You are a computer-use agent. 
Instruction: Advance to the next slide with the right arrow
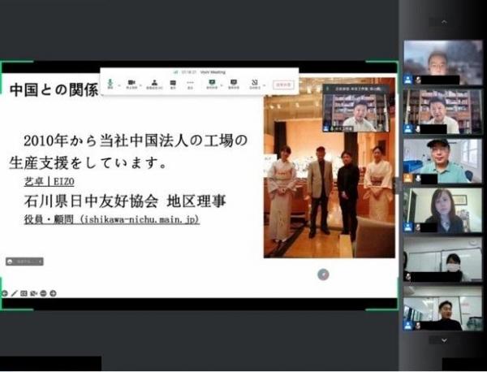(53, 293)
